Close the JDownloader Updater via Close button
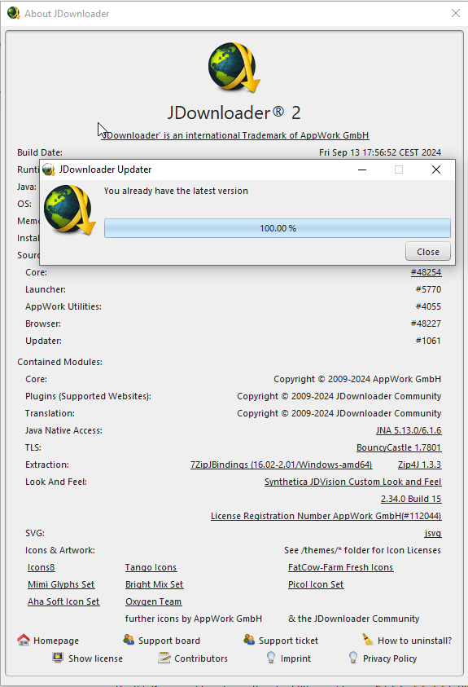 428,252
